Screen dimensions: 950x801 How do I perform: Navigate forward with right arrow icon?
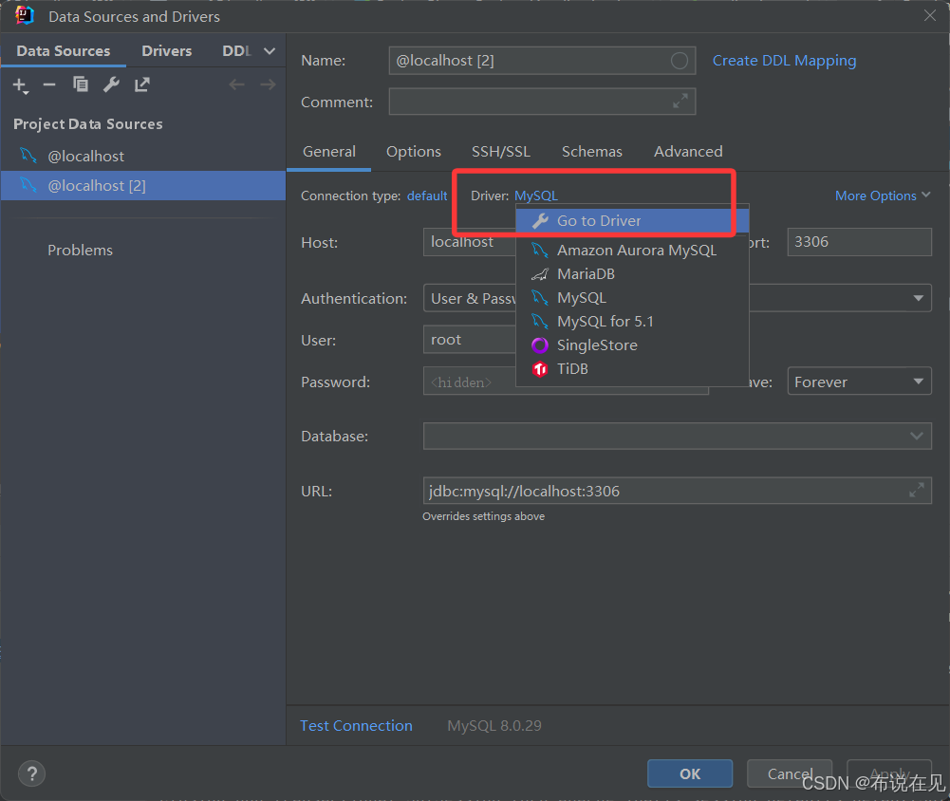[268, 84]
